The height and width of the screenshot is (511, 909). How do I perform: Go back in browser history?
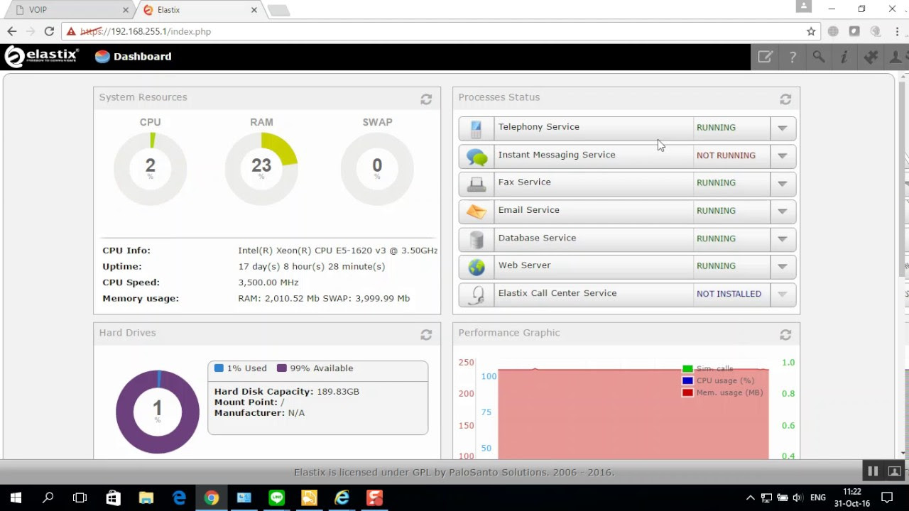[x=12, y=31]
